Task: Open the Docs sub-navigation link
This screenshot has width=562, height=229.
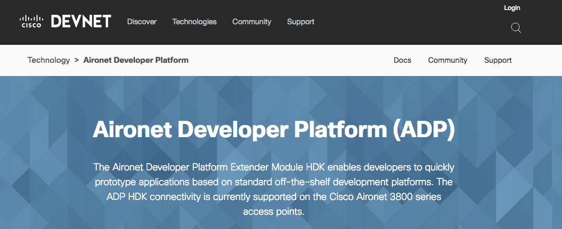Action: pyautogui.click(x=403, y=60)
